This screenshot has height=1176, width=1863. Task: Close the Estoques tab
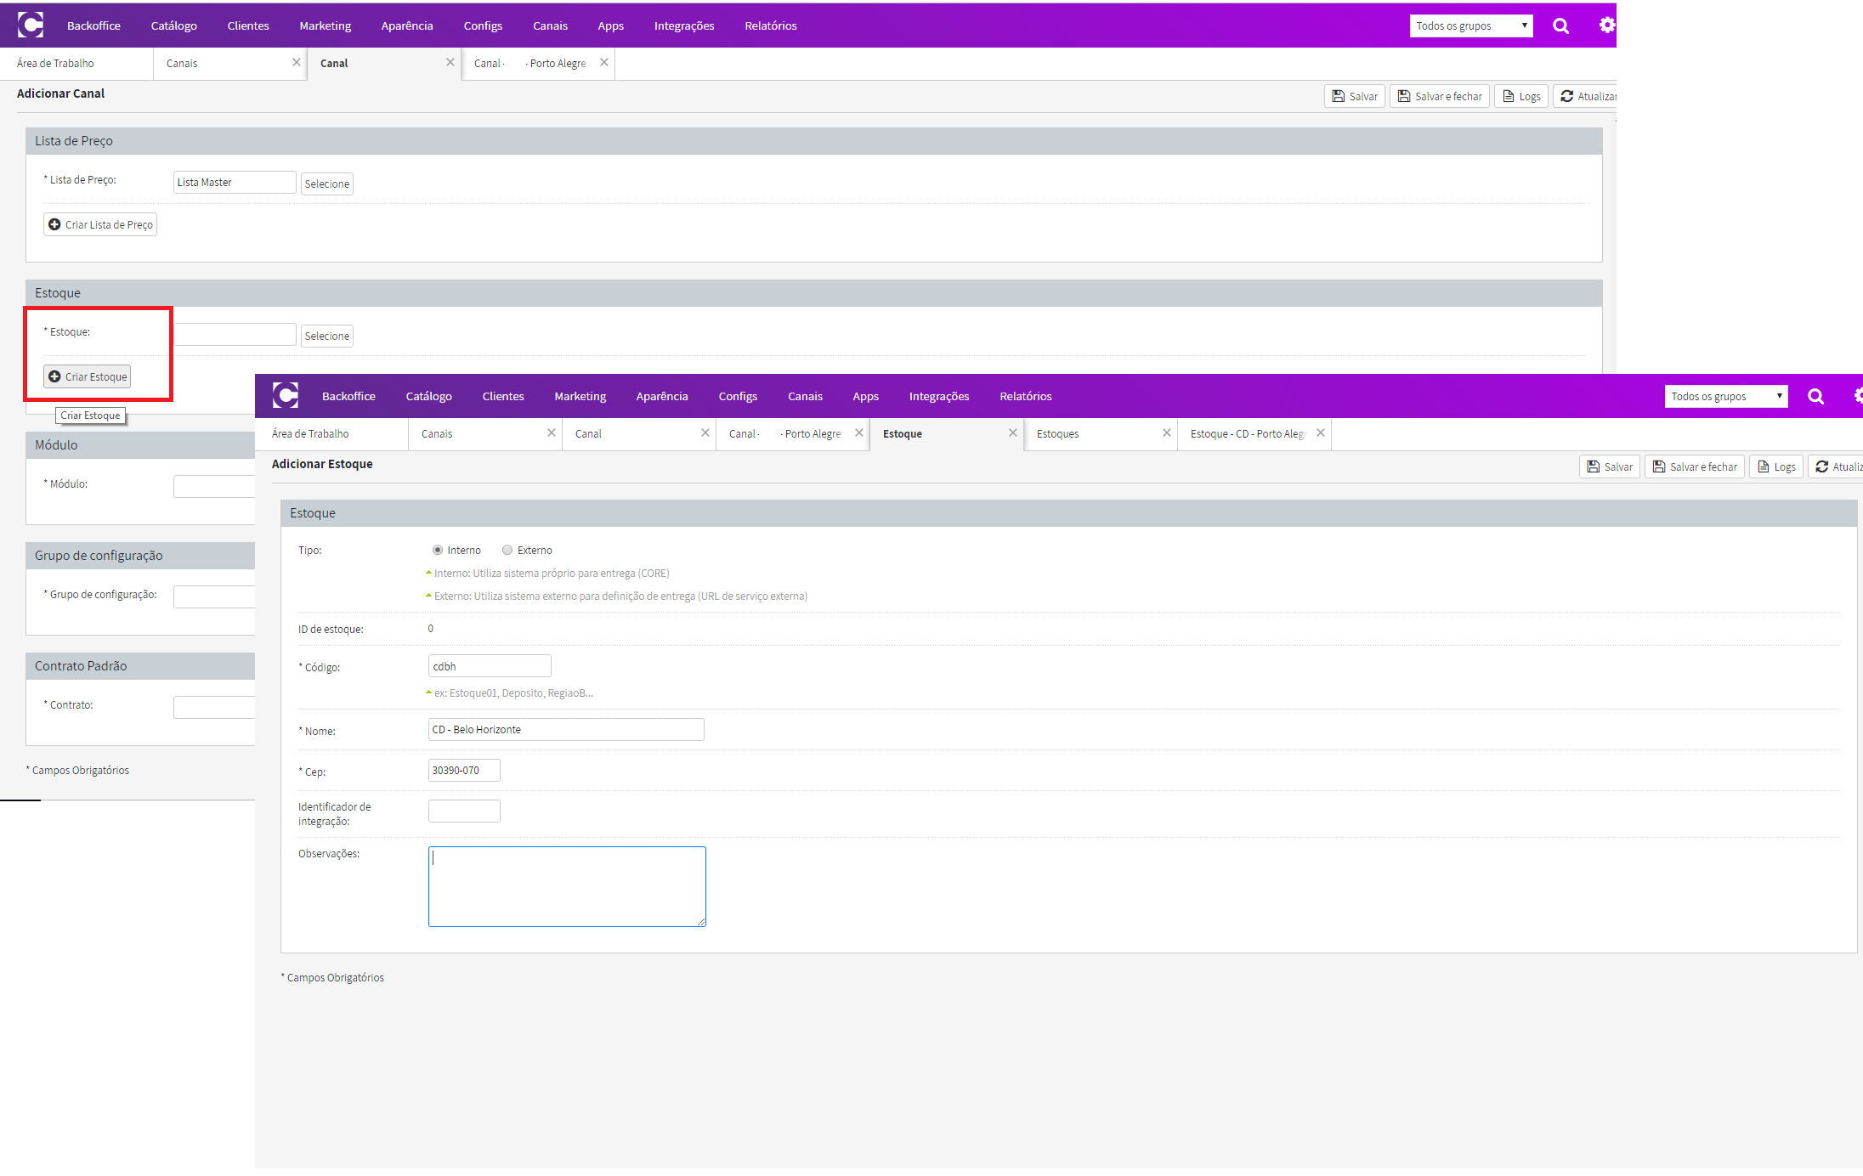(x=1167, y=433)
